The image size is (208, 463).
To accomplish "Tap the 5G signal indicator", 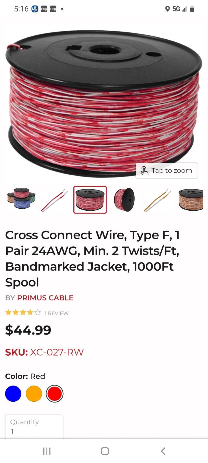I will [180, 9].
